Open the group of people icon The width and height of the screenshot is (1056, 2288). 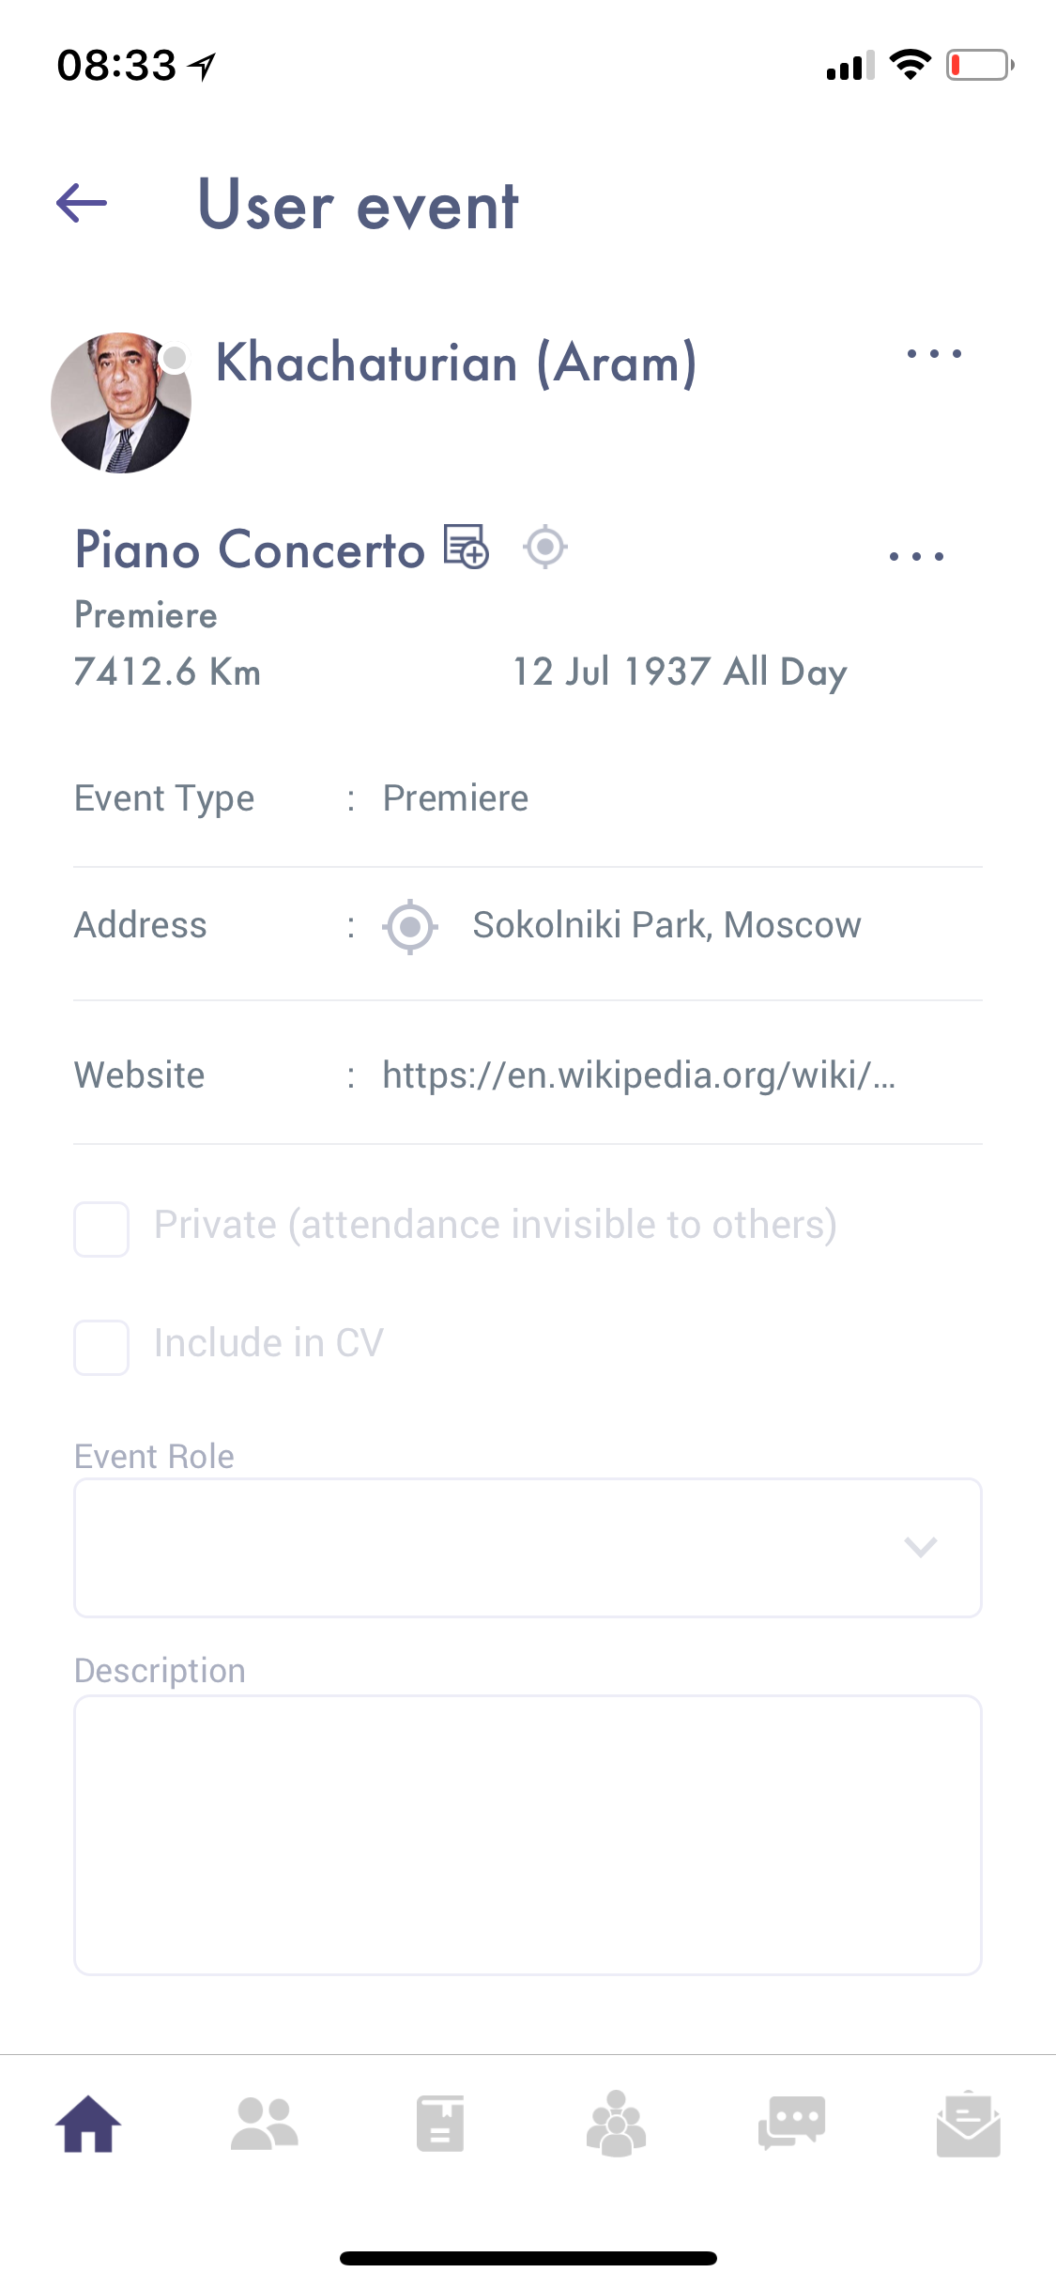616,2124
